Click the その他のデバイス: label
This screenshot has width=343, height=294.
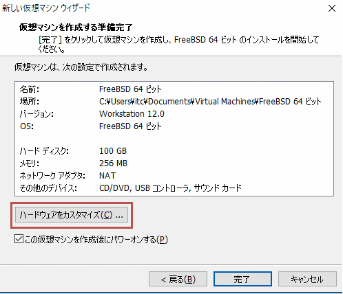48,188
